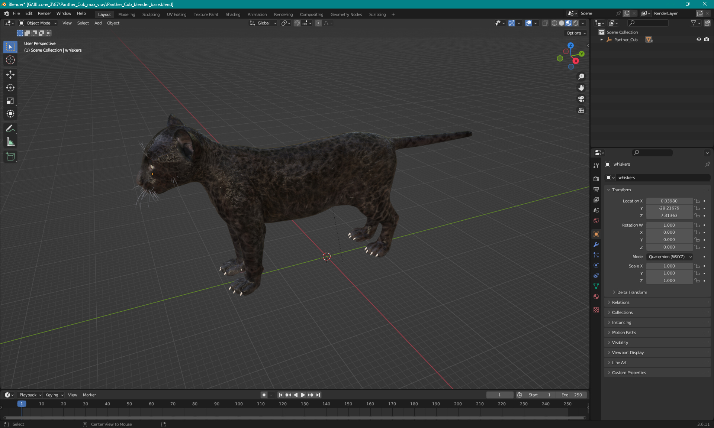
Task: Open the Global transform orientation dropdown
Action: point(263,23)
